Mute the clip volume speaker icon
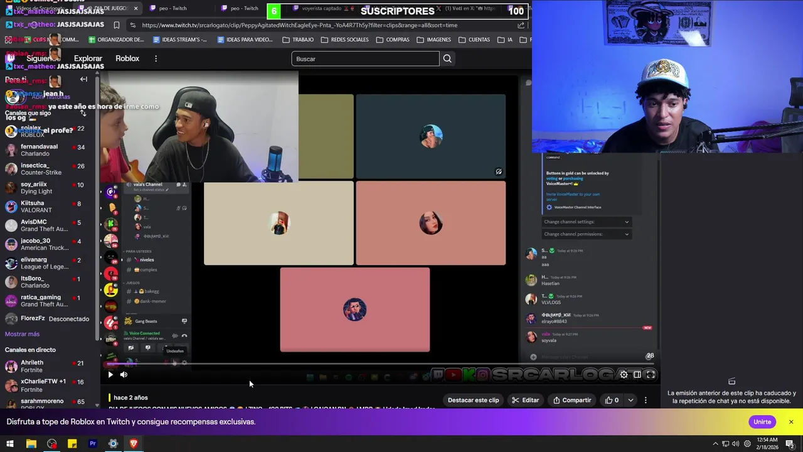 tap(124, 375)
